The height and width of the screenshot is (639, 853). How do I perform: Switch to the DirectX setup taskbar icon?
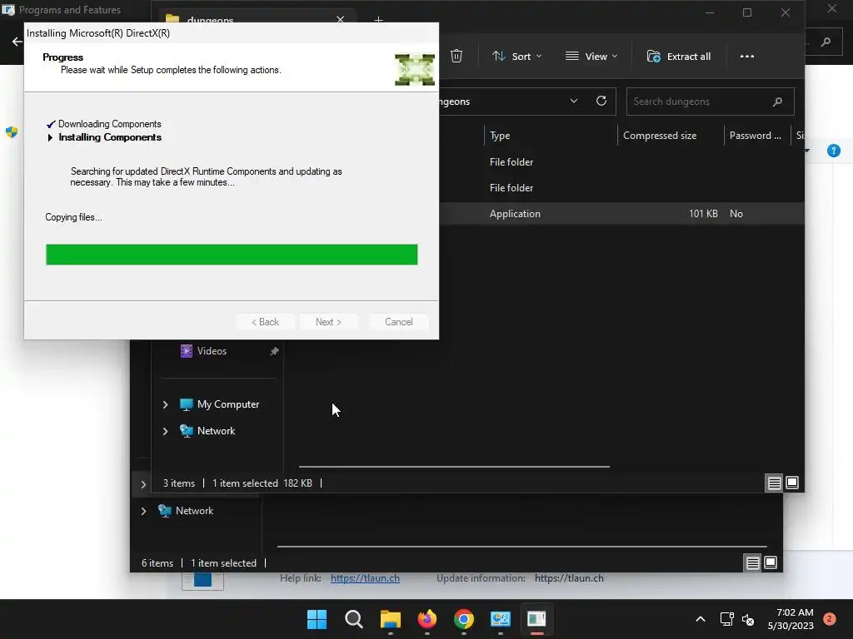[536, 619]
